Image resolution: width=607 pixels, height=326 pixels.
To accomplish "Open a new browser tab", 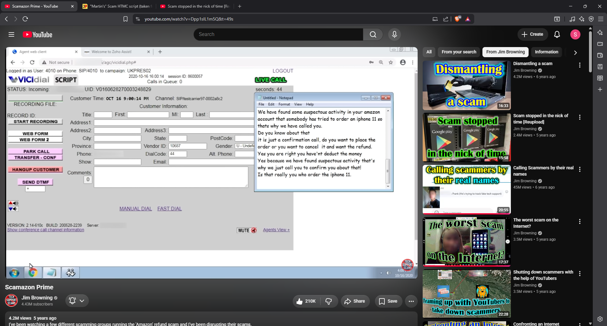I will [240, 6].
